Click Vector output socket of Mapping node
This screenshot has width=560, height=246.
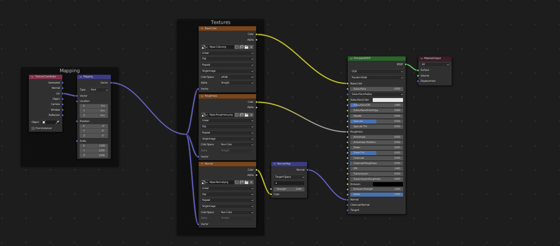pyautogui.click(x=111, y=82)
